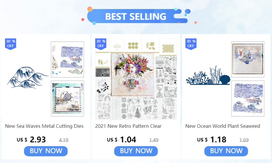Click the gold leaves die image
Viewport: 272px width, 163px height.
[x=150, y=45]
